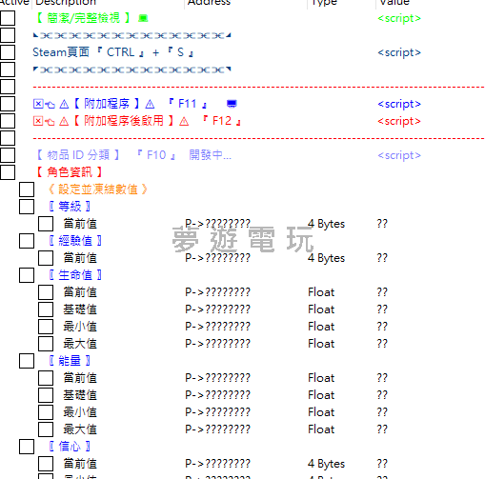
Task: Select the 【簡潔/完整檢視】 description text
Action: tap(83, 18)
